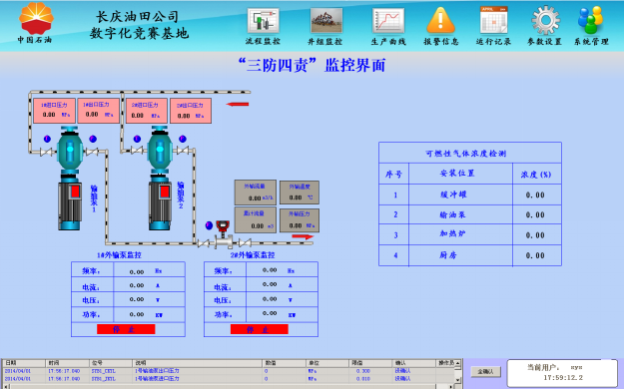Screen dimensions: 624x390
Task: Click the 输油泵 row in gas table
Action: 470,214
